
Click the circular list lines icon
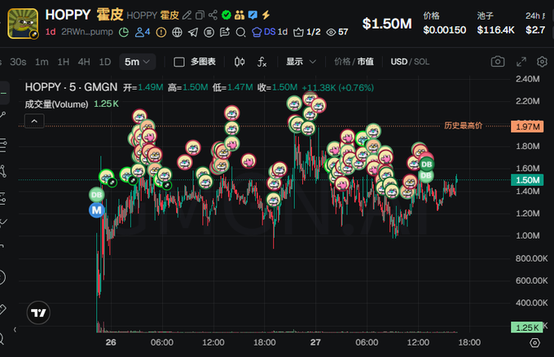pos(209,33)
